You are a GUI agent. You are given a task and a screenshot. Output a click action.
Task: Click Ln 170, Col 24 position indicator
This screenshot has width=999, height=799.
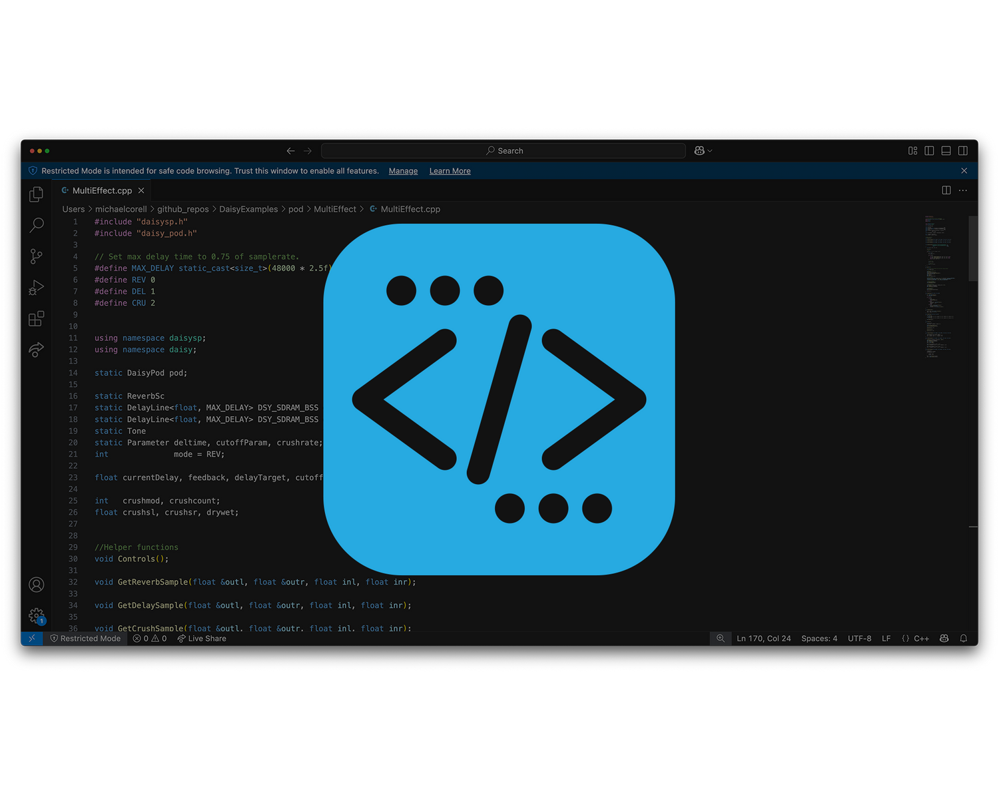tap(763, 639)
